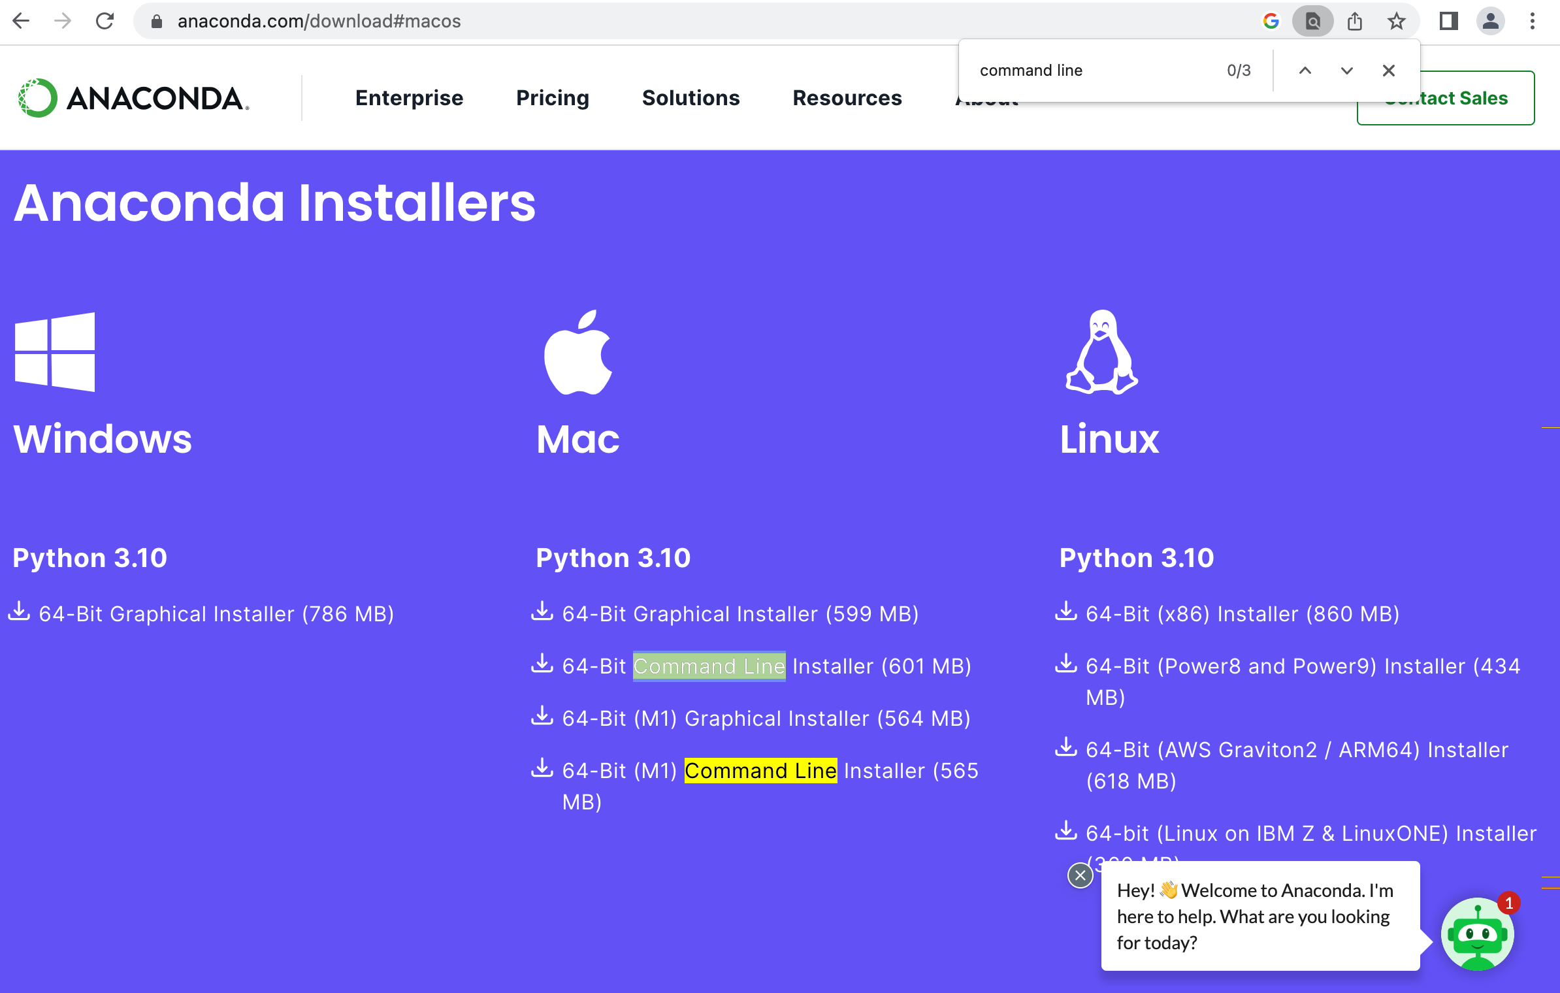This screenshot has width=1560, height=993.
Task: Click the lock icon for site info
Action: 156,22
